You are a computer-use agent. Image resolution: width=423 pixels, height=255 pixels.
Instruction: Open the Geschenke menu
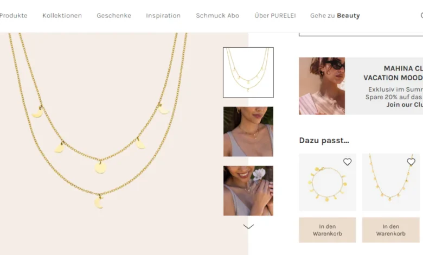click(x=114, y=16)
